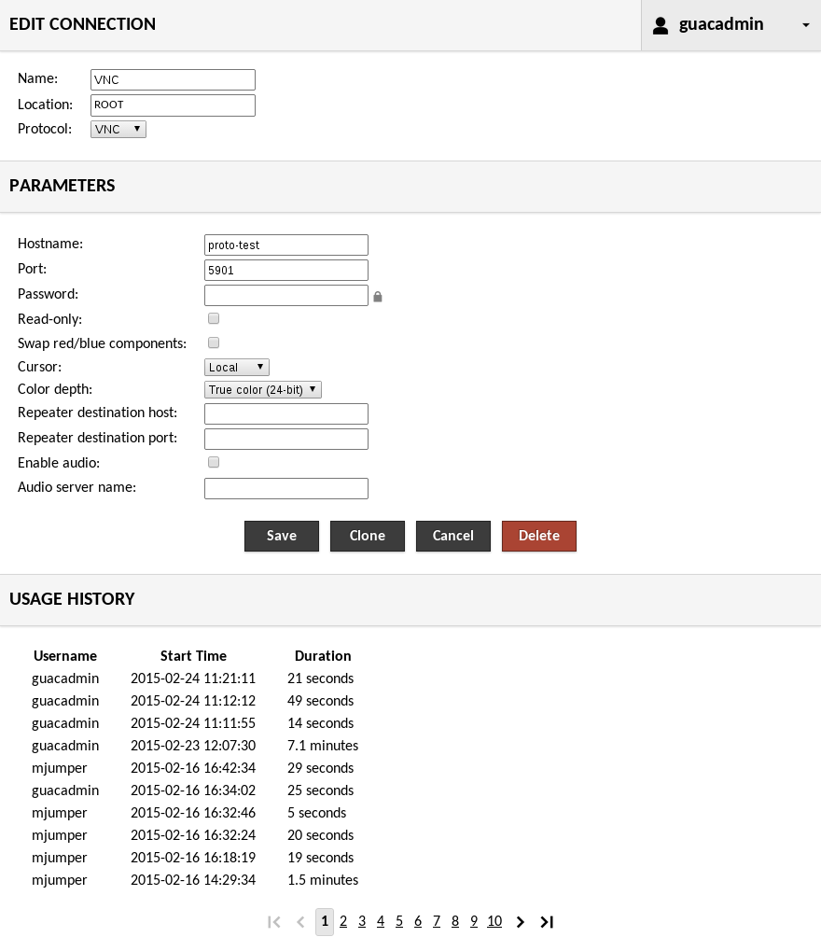Clone the VNC connection
The height and width of the screenshot is (951, 821).
(368, 536)
